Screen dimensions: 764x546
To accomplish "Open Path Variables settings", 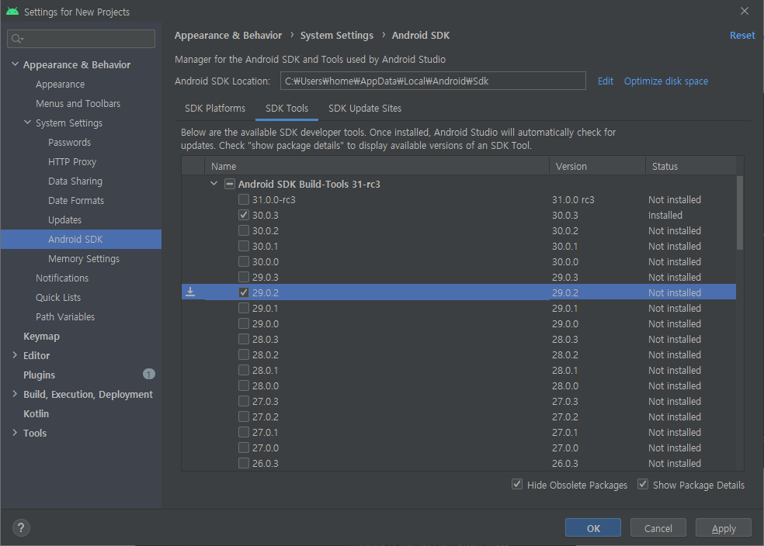I will pyautogui.click(x=64, y=316).
